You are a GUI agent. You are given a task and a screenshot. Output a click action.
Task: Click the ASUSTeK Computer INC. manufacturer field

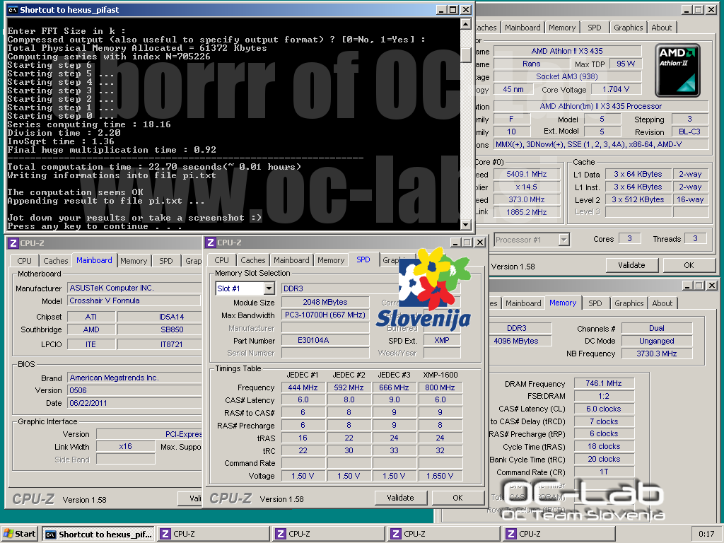[134, 288]
